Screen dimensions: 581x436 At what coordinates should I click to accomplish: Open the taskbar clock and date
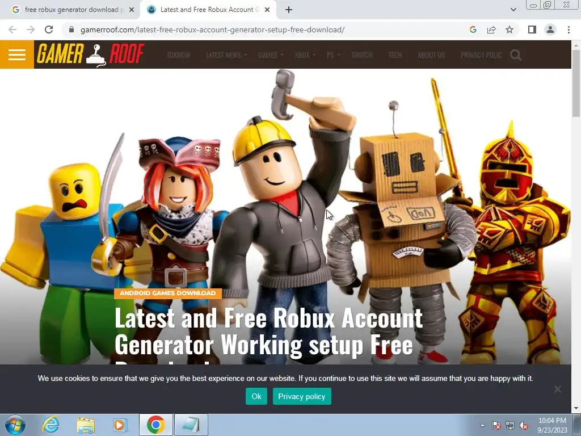[552, 425]
